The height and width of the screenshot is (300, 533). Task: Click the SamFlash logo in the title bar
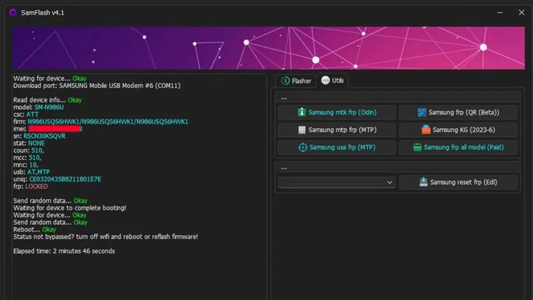12,12
